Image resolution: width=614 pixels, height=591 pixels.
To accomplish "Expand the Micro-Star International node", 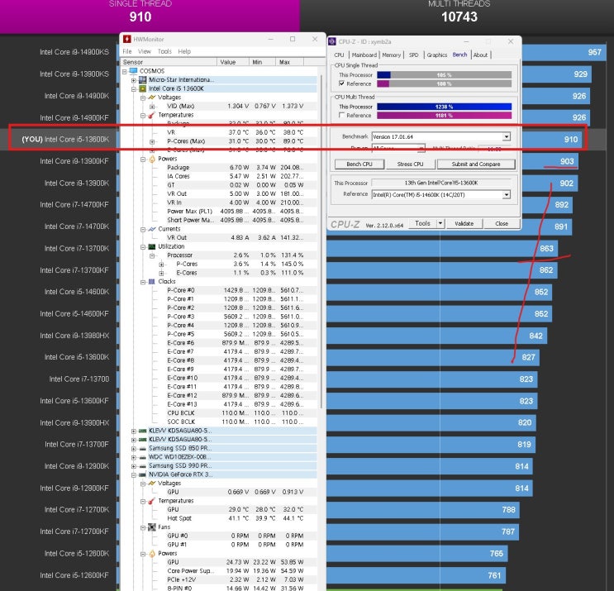I will coord(134,80).
